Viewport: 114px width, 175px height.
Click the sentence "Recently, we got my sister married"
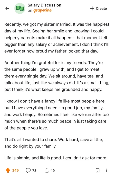pyautogui.click(x=38, y=24)
